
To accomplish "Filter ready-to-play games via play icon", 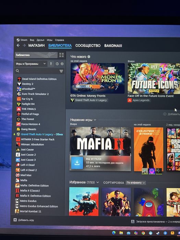I will coord(62,64).
